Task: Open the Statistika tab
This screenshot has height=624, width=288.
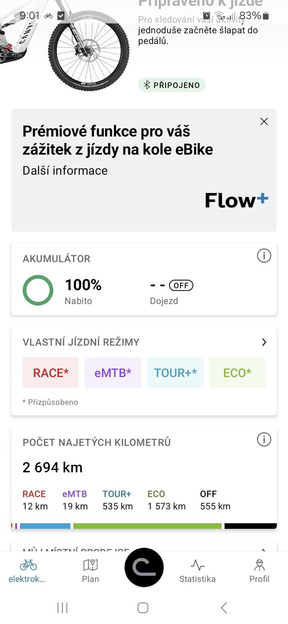Action: [197, 571]
